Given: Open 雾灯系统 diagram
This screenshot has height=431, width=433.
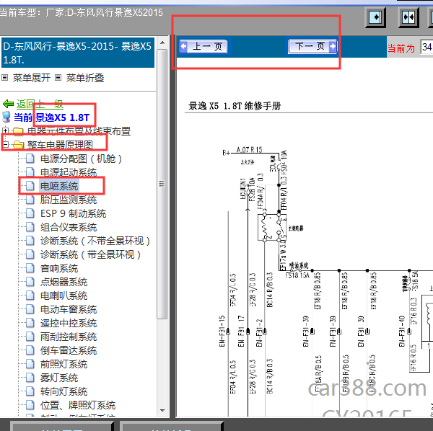Looking at the screenshot, I should click(x=59, y=378).
